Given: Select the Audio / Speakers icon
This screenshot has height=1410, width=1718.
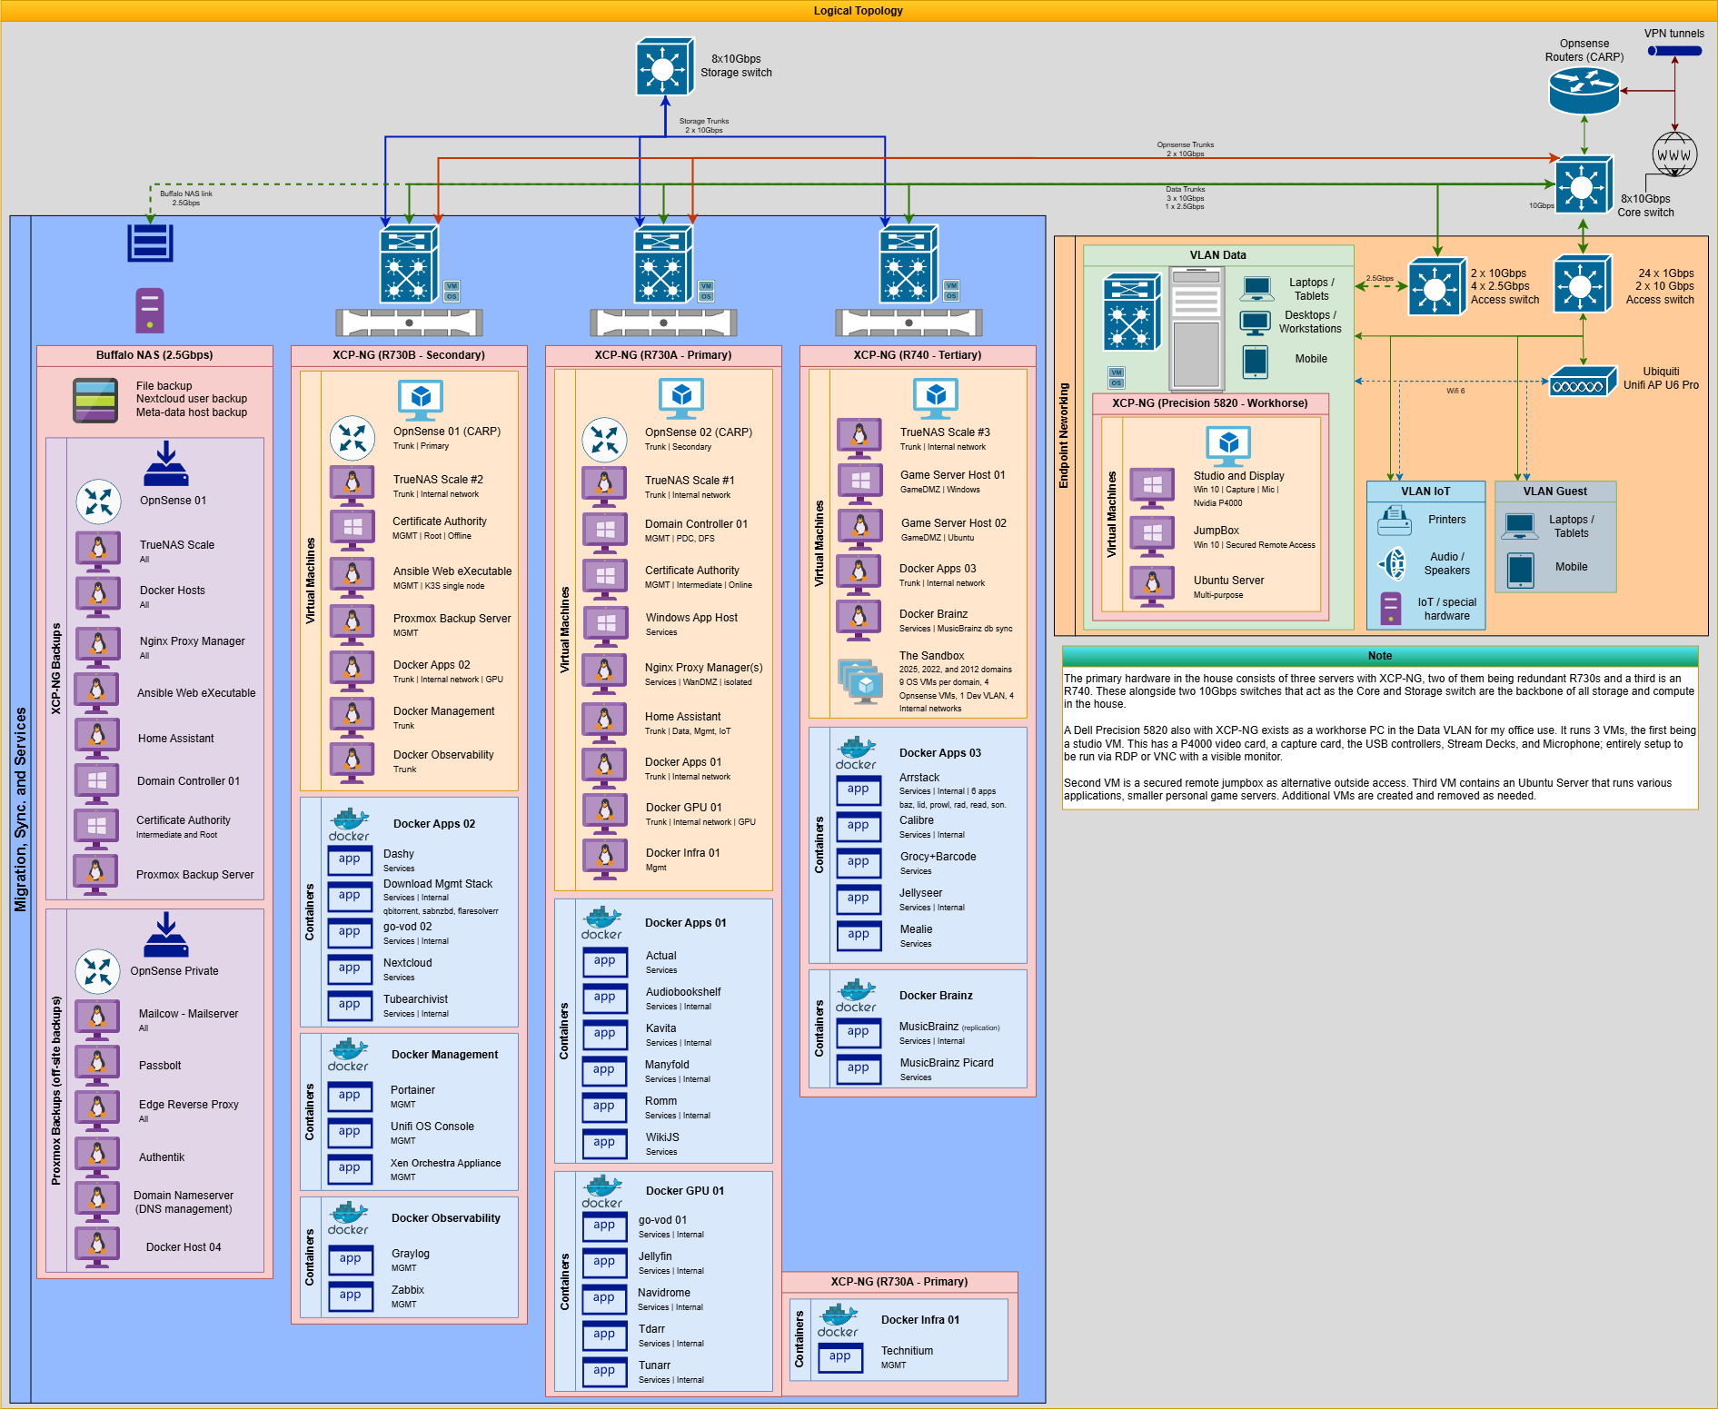Looking at the screenshot, I should pyautogui.click(x=1393, y=563).
